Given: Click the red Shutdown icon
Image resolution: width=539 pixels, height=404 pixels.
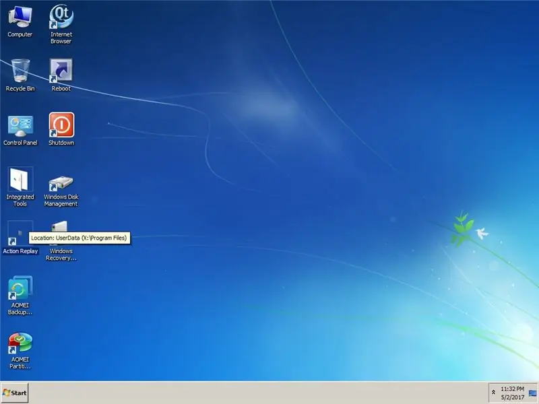Looking at the screenshot, I should (61, 125).
